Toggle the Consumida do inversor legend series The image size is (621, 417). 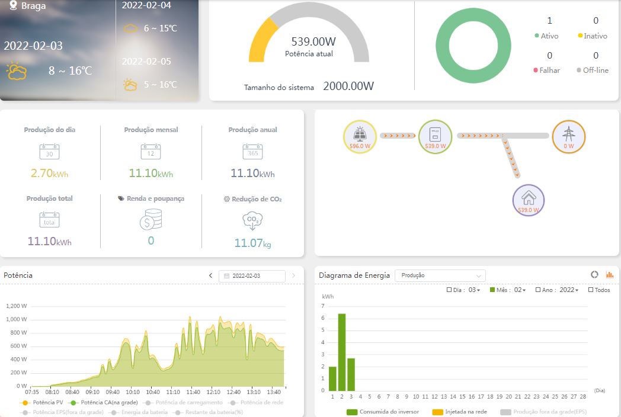point(382,412)
